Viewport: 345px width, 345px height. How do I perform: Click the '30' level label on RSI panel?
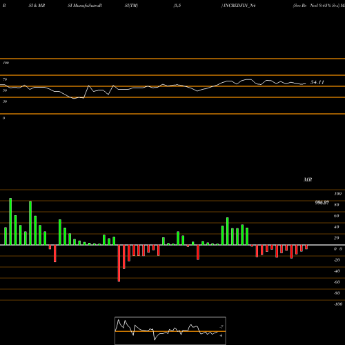click(x=5, y=101)
